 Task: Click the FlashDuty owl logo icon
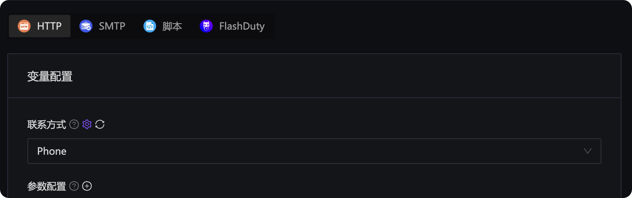click(206, 26)
